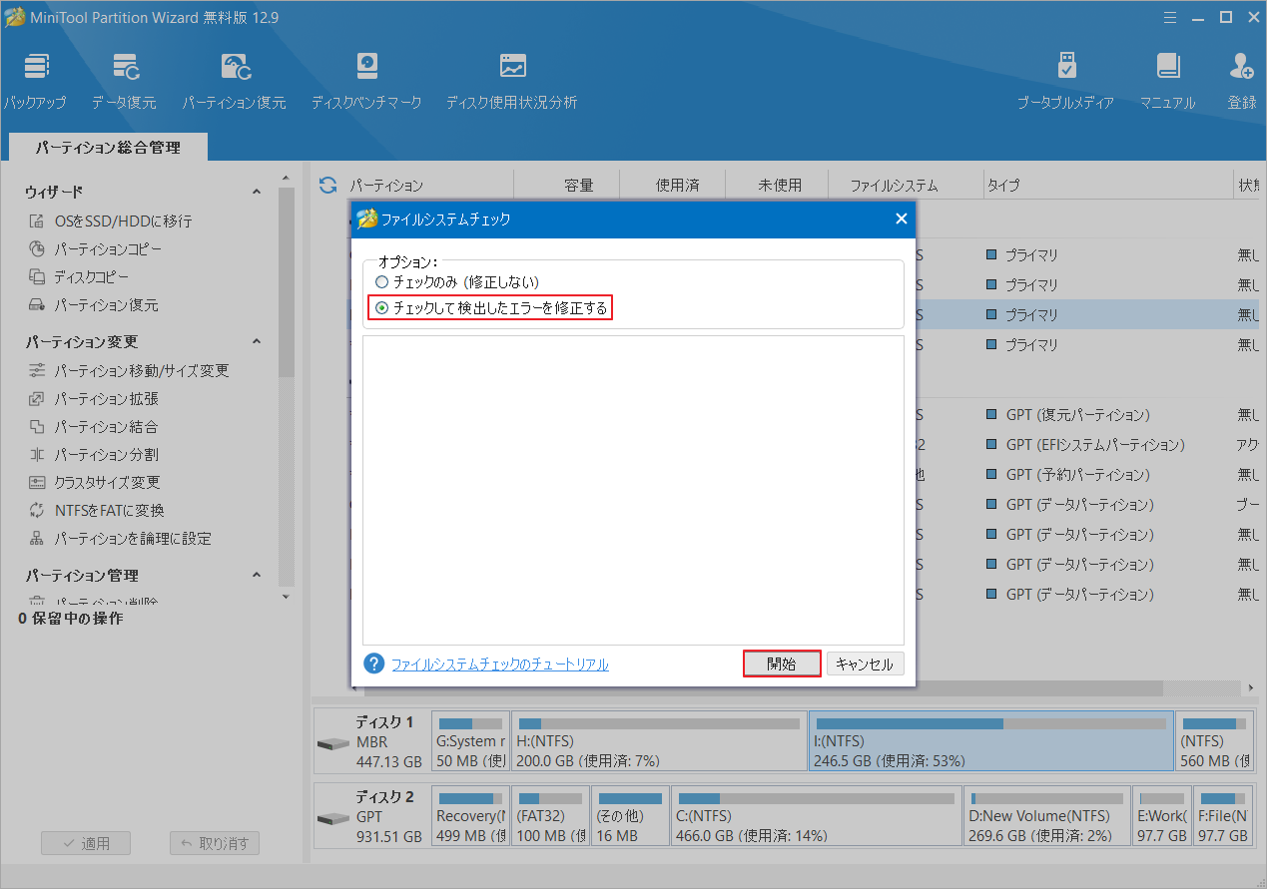This screenshot has width=1267, height=889.
Task: Click the キャンセル button
Action: [865, 664]
